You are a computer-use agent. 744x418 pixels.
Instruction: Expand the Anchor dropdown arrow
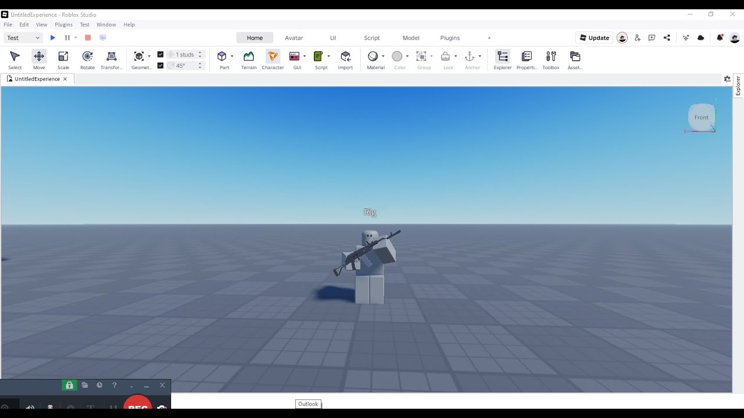point(480,56)
